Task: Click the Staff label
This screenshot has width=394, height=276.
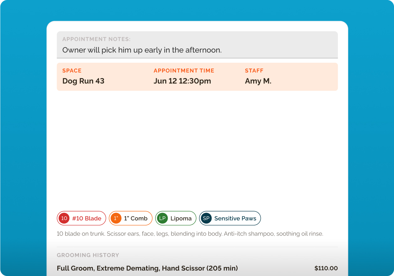Action: [254, 71]
